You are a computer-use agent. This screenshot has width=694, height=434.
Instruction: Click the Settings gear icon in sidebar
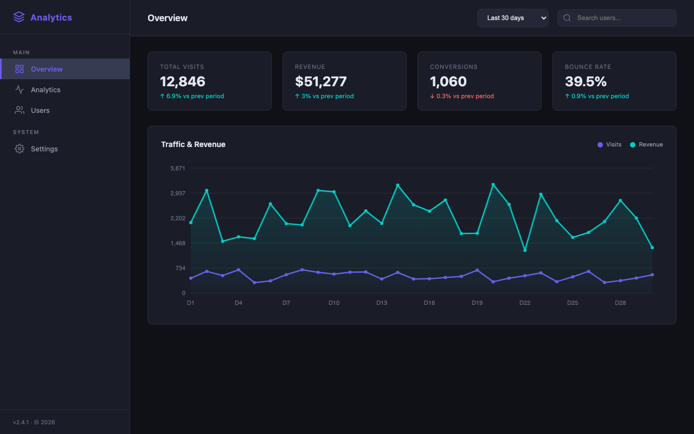(20, 149)
